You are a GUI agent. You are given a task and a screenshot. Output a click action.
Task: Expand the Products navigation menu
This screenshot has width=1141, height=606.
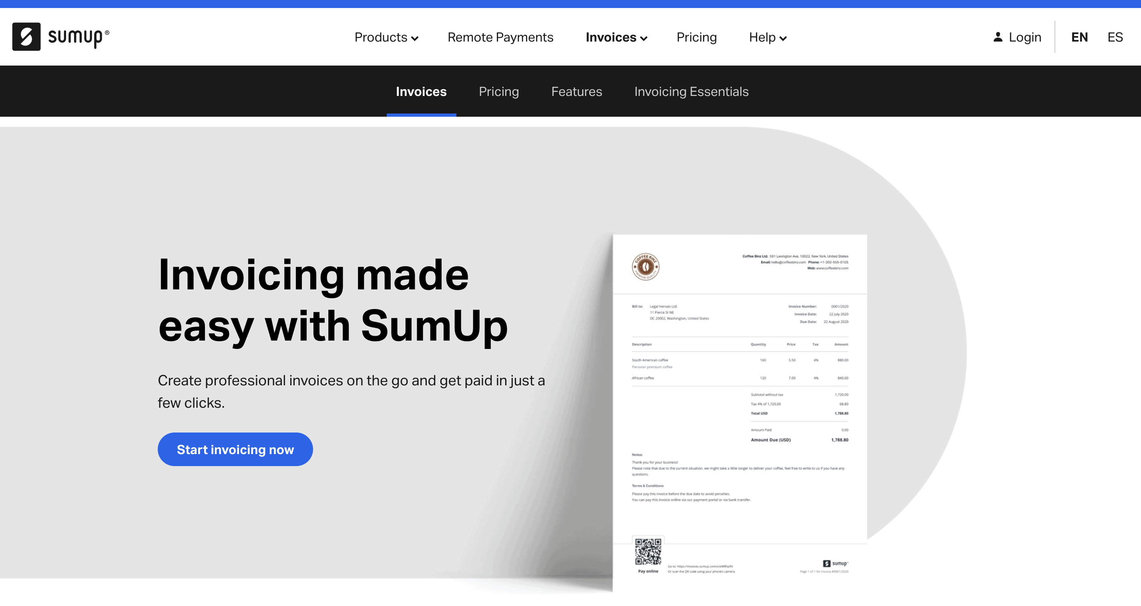[385, 37]
